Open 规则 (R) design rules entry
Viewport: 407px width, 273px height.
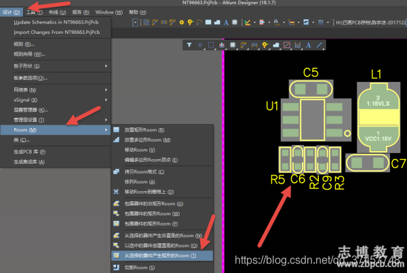click(x=56, y=44)
